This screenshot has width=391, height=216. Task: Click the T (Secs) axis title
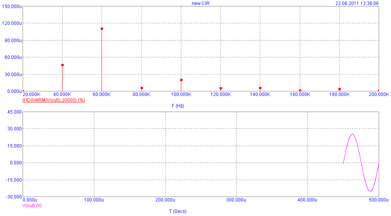pyautogui.click(x=177, y=211)
